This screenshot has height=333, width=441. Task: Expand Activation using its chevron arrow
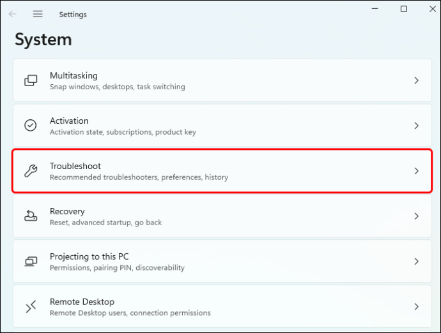coord(416,126)
